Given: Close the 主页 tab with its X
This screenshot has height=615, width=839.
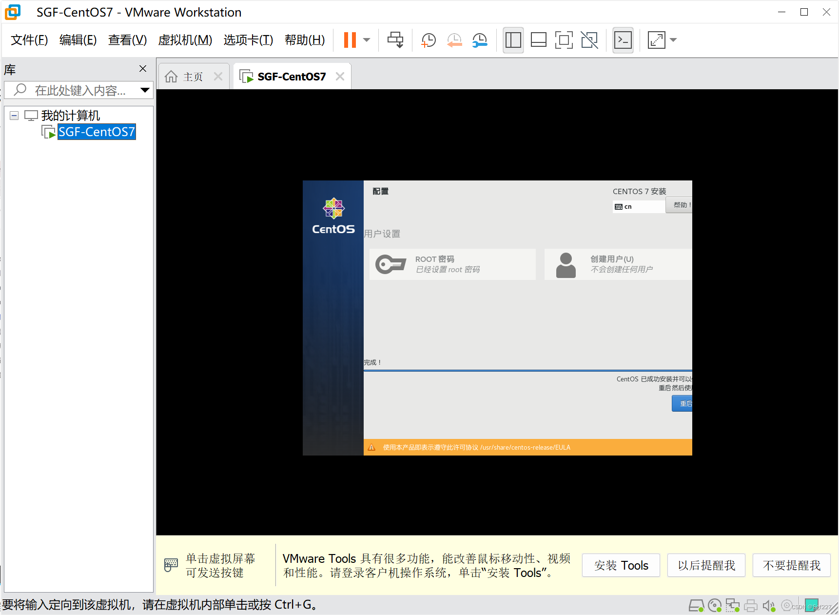Looking at the screenshot, I should (x=218, y=77).
